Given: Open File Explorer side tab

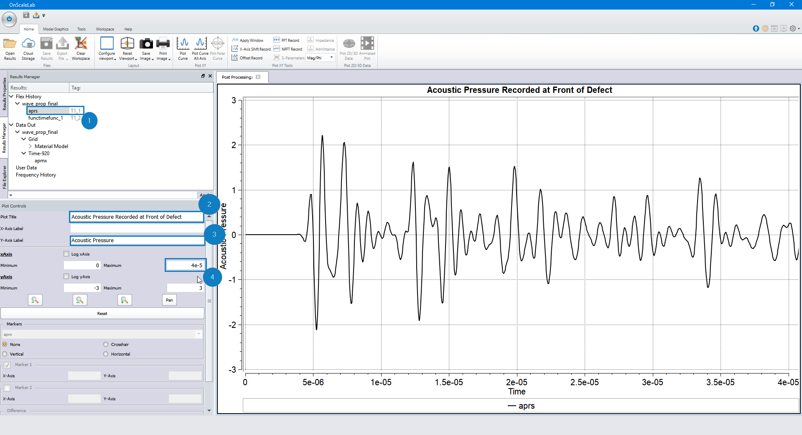Looking at the screenshot, I should pos(4,177).
